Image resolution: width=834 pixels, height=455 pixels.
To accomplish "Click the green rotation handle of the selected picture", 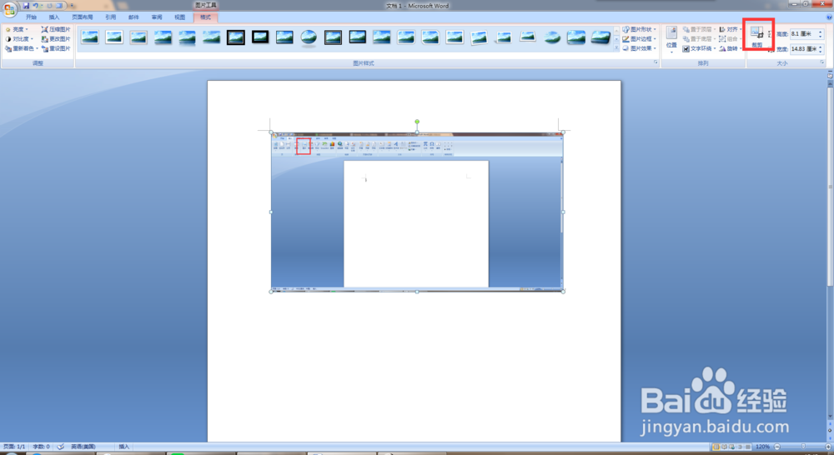I will click(417, 122).
